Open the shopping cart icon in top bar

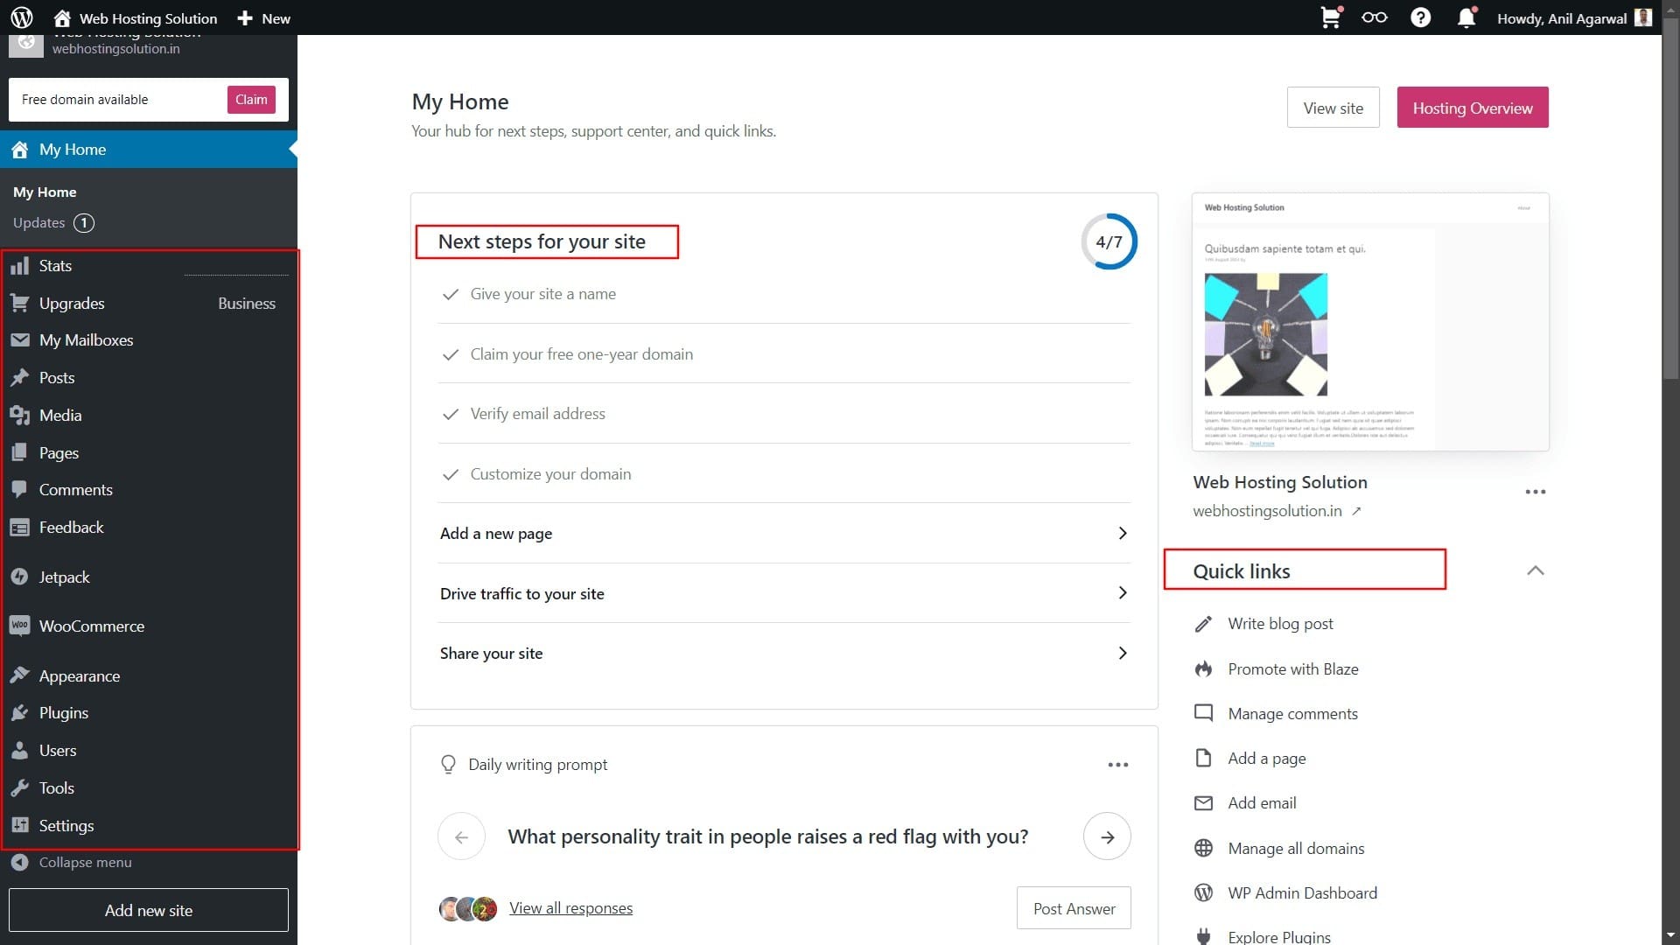[1330, 17]
